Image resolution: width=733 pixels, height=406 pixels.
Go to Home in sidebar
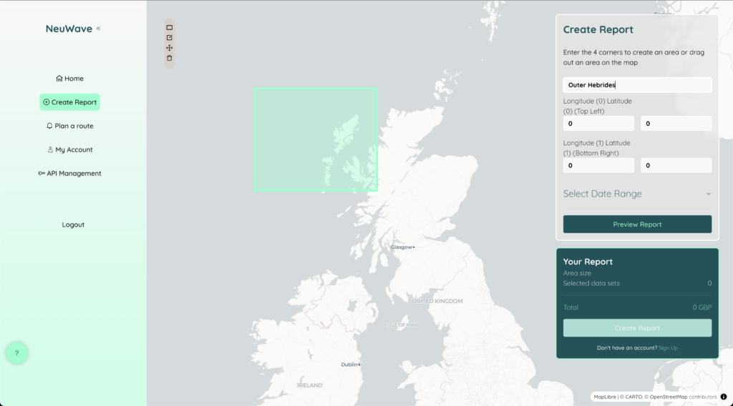point(69,79)
